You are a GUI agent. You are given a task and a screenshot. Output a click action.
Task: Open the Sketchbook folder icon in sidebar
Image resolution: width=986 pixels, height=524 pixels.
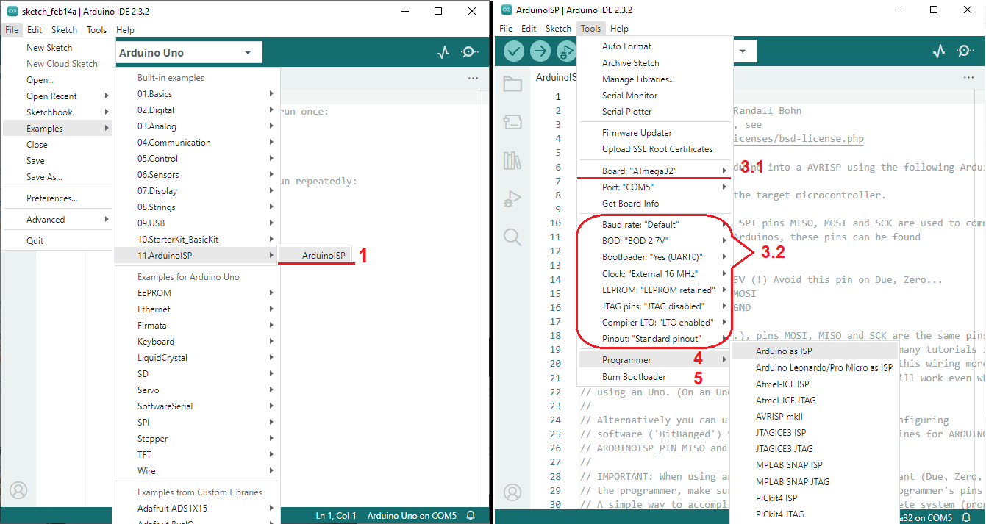click(512, 84)
